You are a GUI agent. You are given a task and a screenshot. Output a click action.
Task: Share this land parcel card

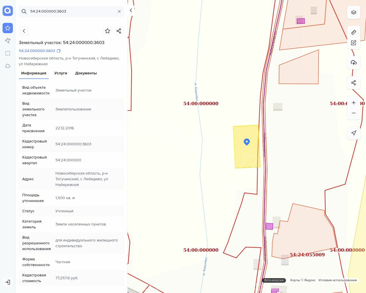(x=119, y=31)
